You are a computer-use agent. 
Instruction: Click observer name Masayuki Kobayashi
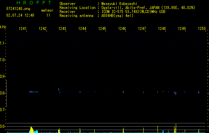pos(119,4)
